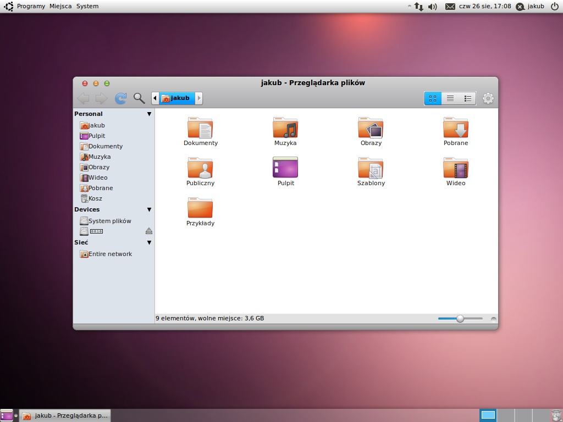
Task: Open the Dokumenty folder icon
Action: 200,127
